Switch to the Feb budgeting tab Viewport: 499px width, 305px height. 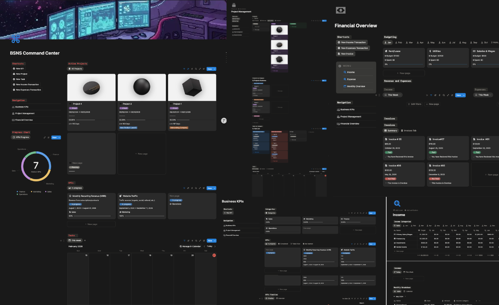(x=398, y=43)
